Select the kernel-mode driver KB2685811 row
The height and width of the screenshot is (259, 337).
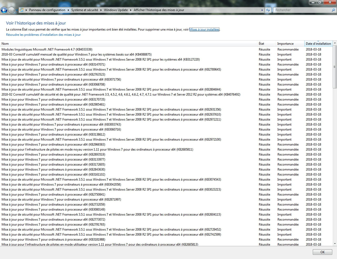(x=166, y=150)
